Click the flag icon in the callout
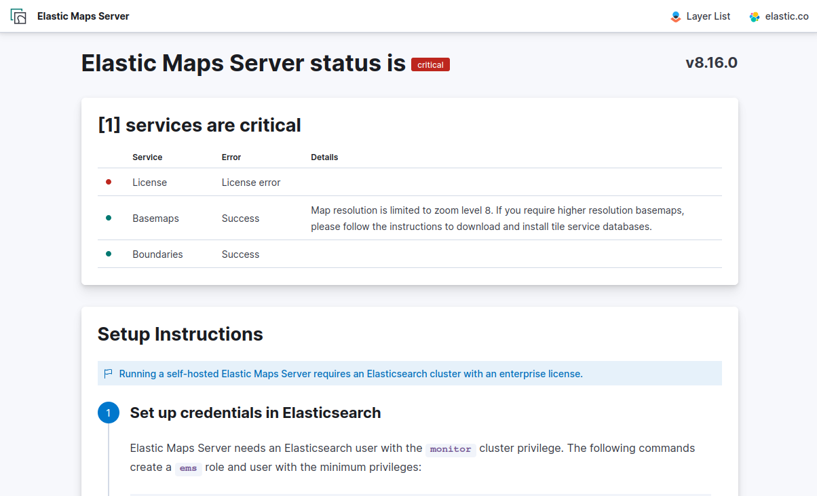Screen dimensions: 817x496 [109, 373]
